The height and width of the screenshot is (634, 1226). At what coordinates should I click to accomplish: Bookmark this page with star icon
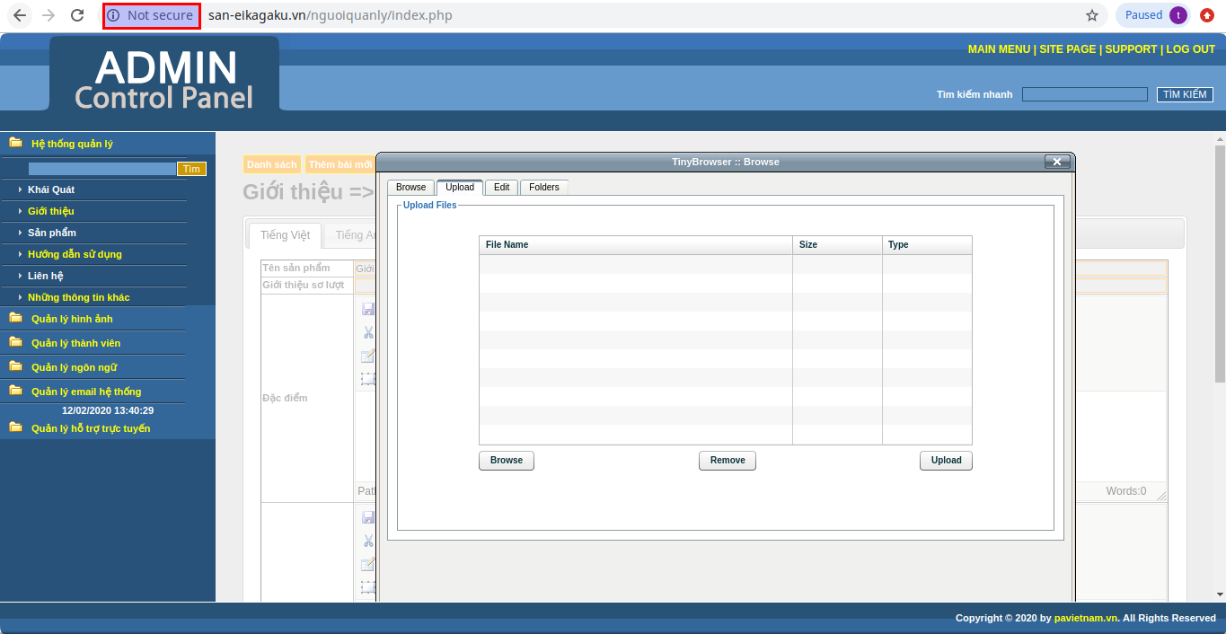[x=1092, y=15]
